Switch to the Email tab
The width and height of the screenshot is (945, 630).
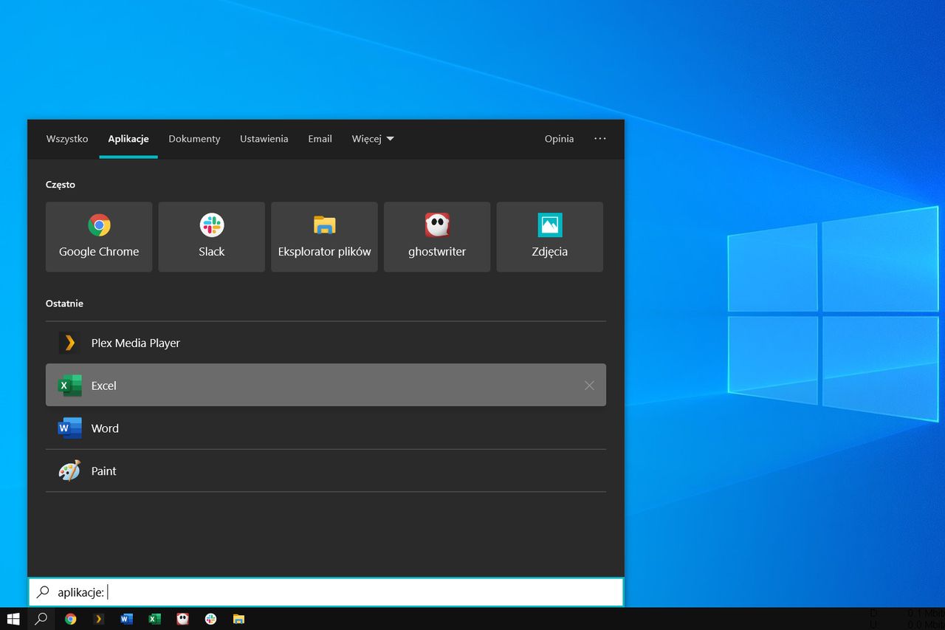point(320,139)
